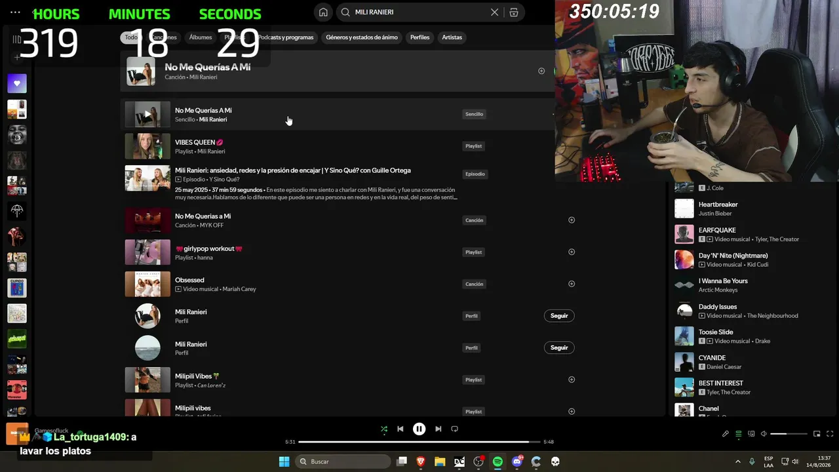Open the Liked Songs heart playlist
The width and height of the screenshot is (839, 472).
click(x=17, y=83)
